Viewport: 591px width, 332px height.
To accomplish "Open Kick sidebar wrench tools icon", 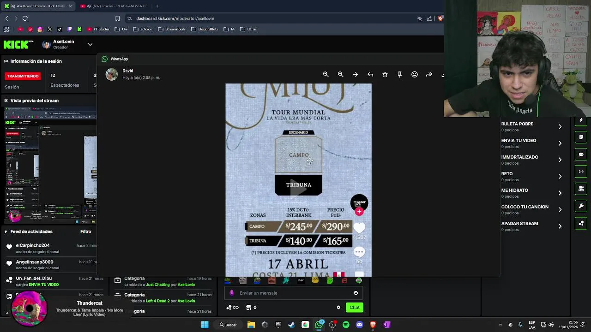I will tap(581, 206).
